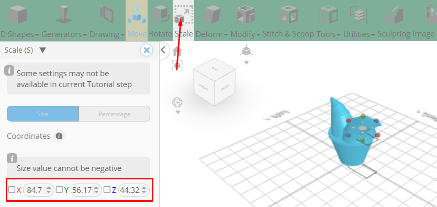Open the Deform tool
The height and width of the screenshot is (207, 437).
coord(212,15)
